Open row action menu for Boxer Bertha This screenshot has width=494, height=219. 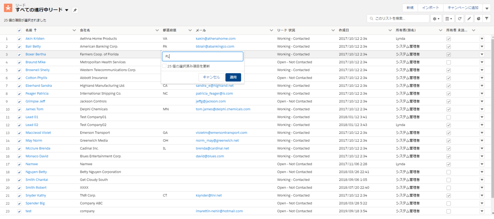(x=482, y=54)
